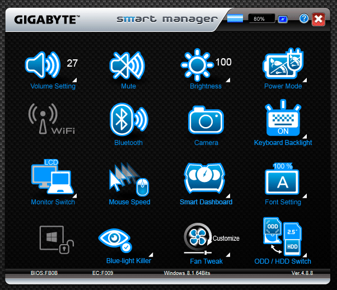Image resolution: width=337 pixels, height=290 pixels.
Task: Toggle the Keyboard Backlight ON icon
Action: click(x=283, y=118)
